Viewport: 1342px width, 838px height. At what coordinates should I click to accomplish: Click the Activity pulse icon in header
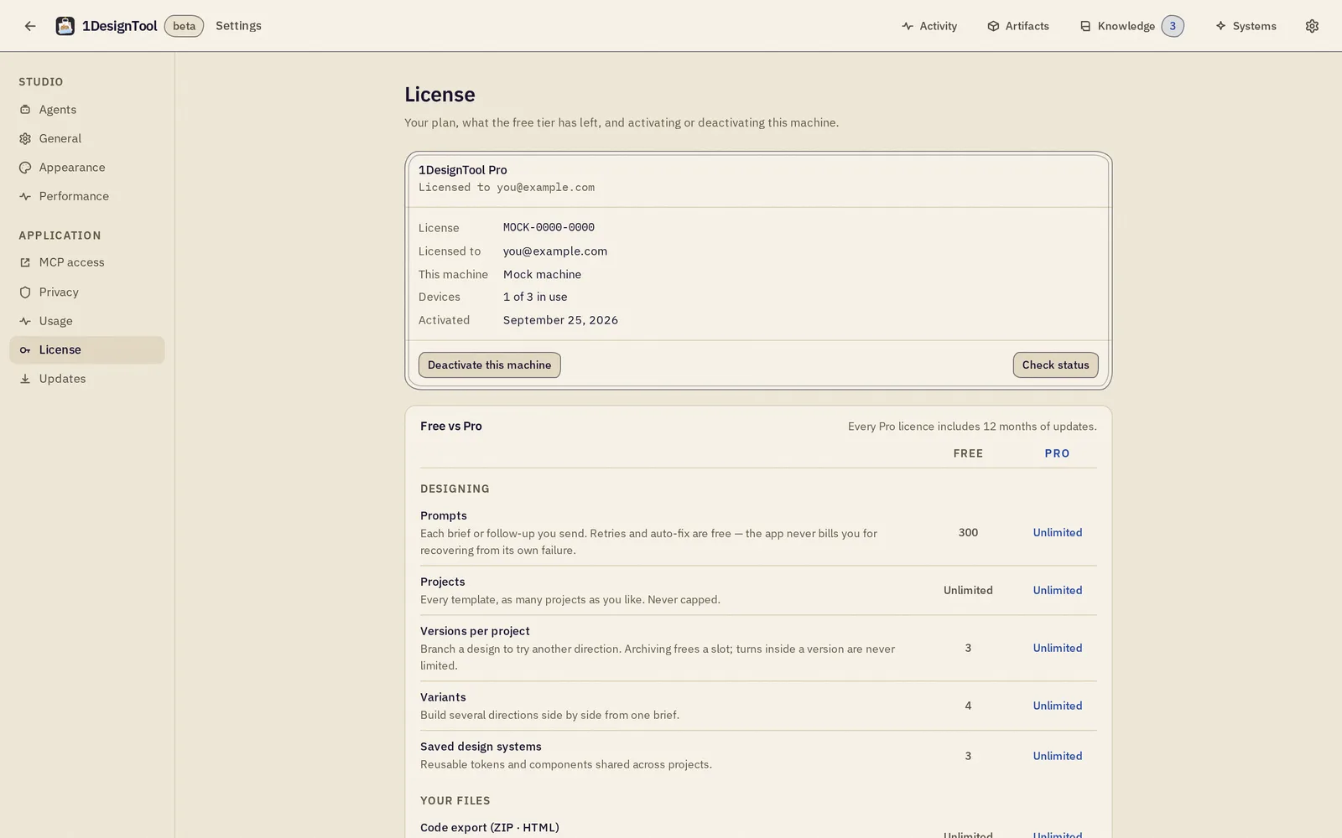pyautogui.click(x=908, y=26)
